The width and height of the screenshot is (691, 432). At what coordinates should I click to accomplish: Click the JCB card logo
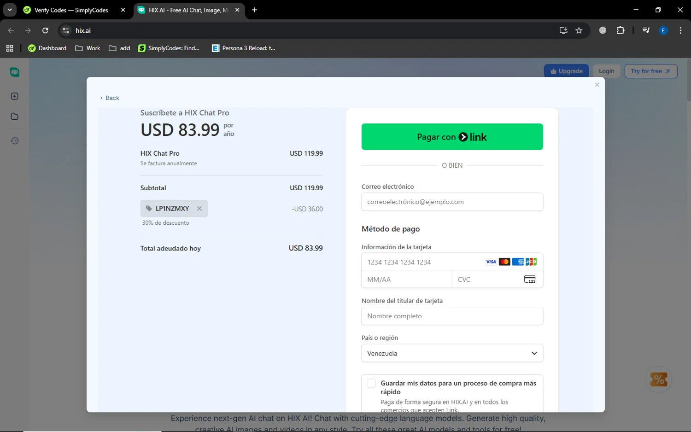[531, 262]
